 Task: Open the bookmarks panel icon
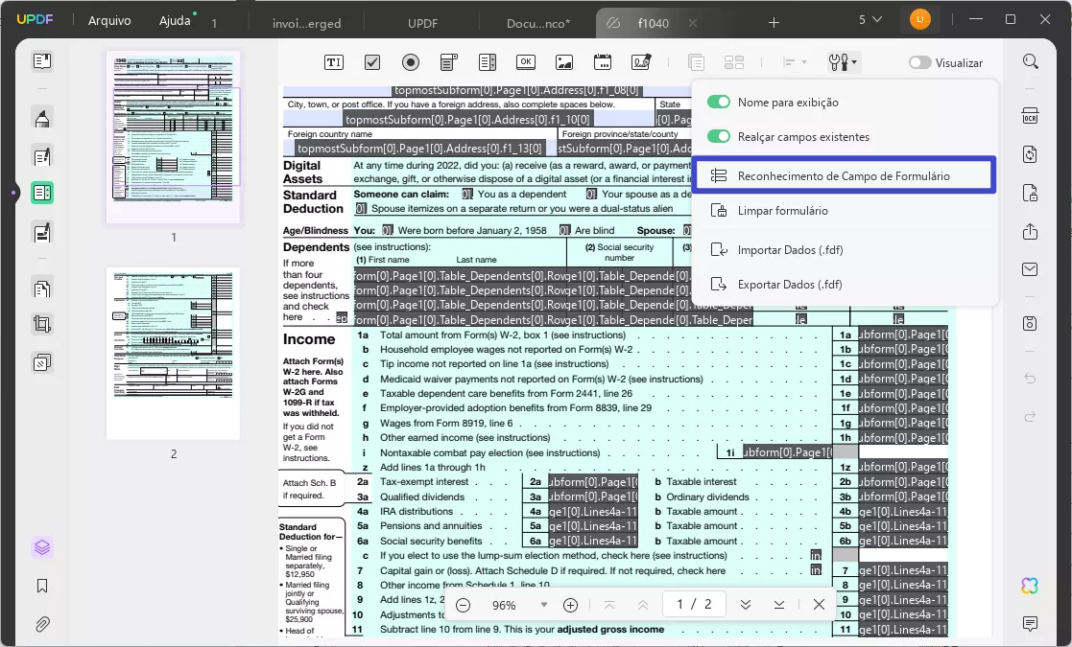(x=42, y=586)
